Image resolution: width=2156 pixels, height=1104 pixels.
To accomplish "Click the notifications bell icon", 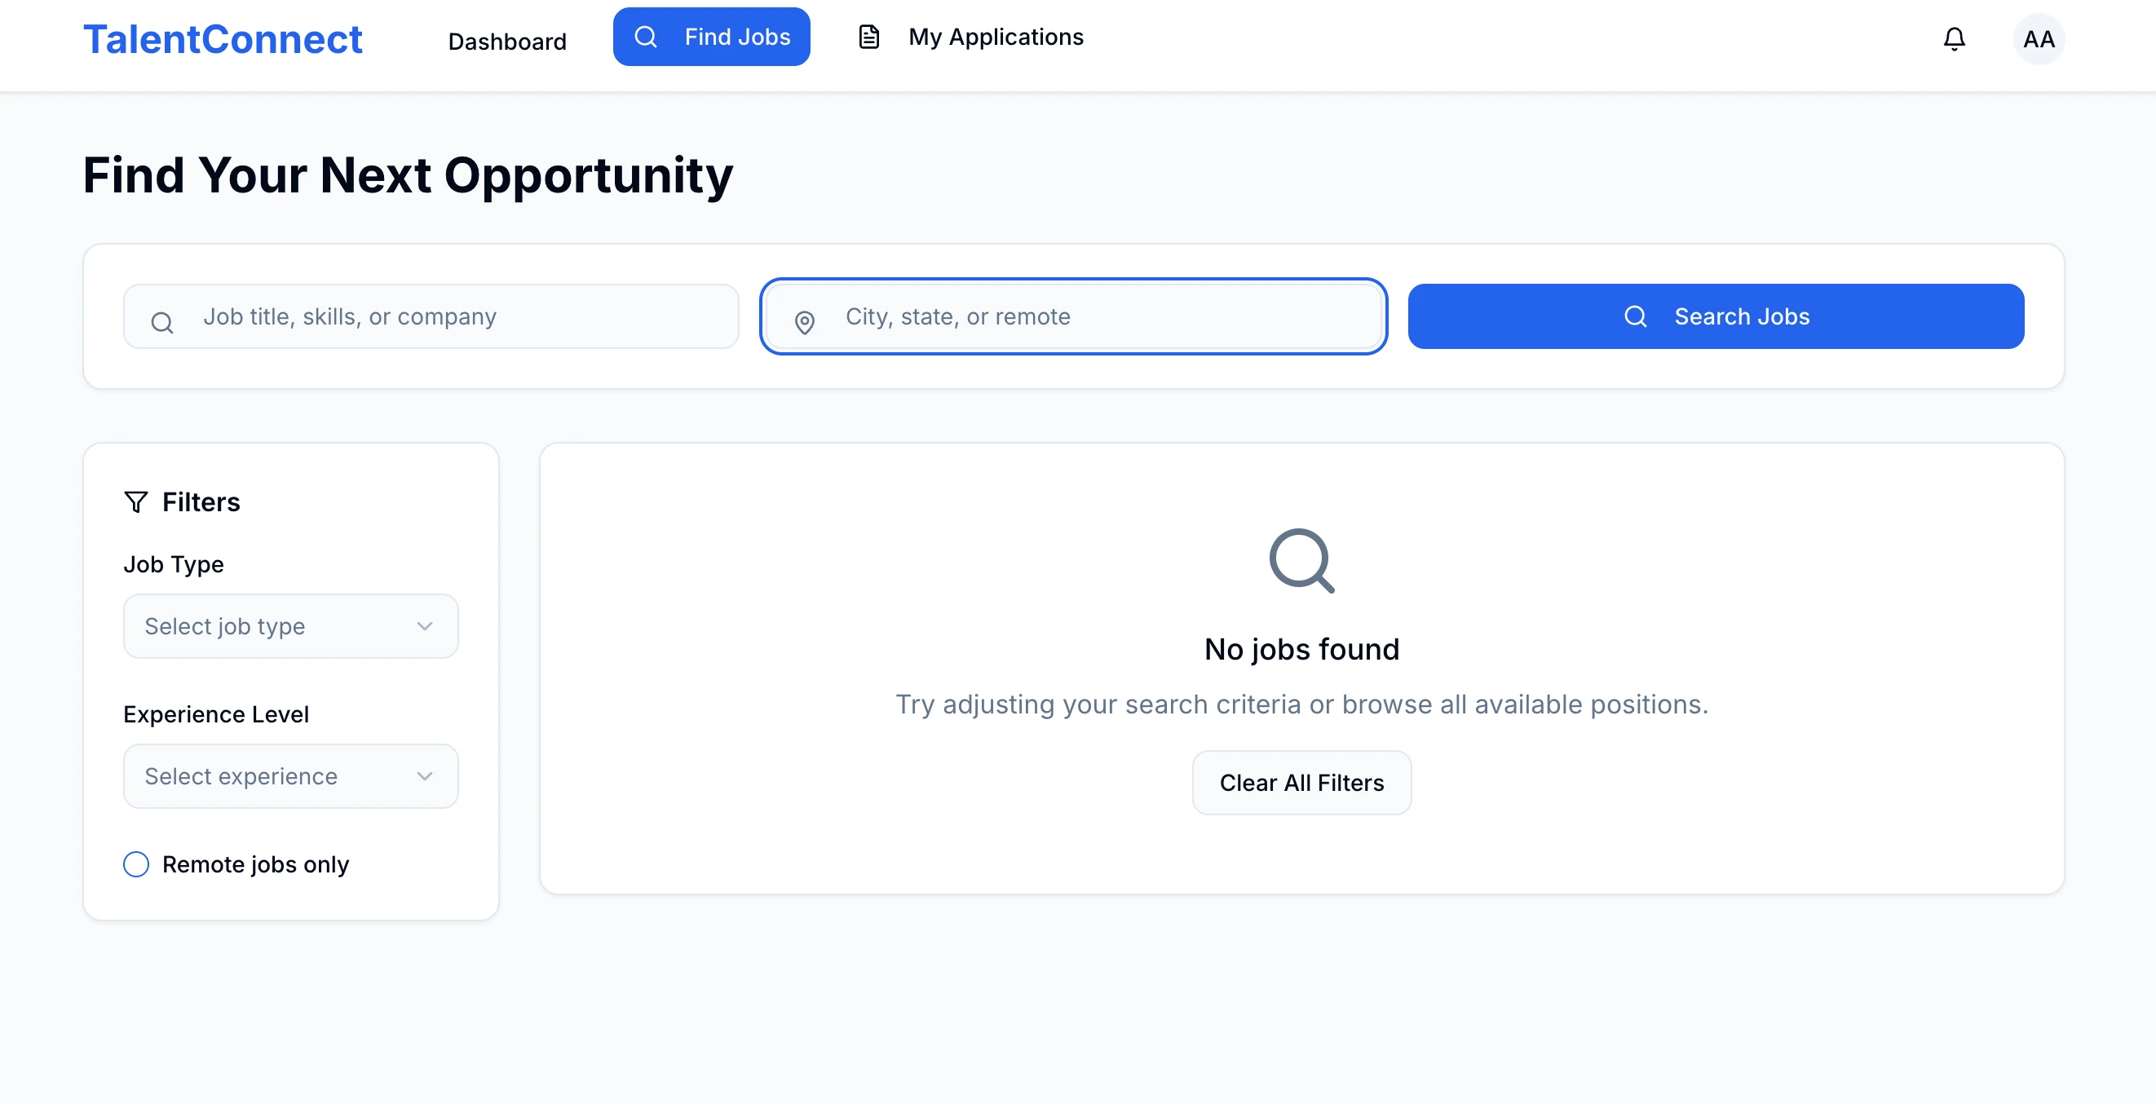I will click(1954, 38).
